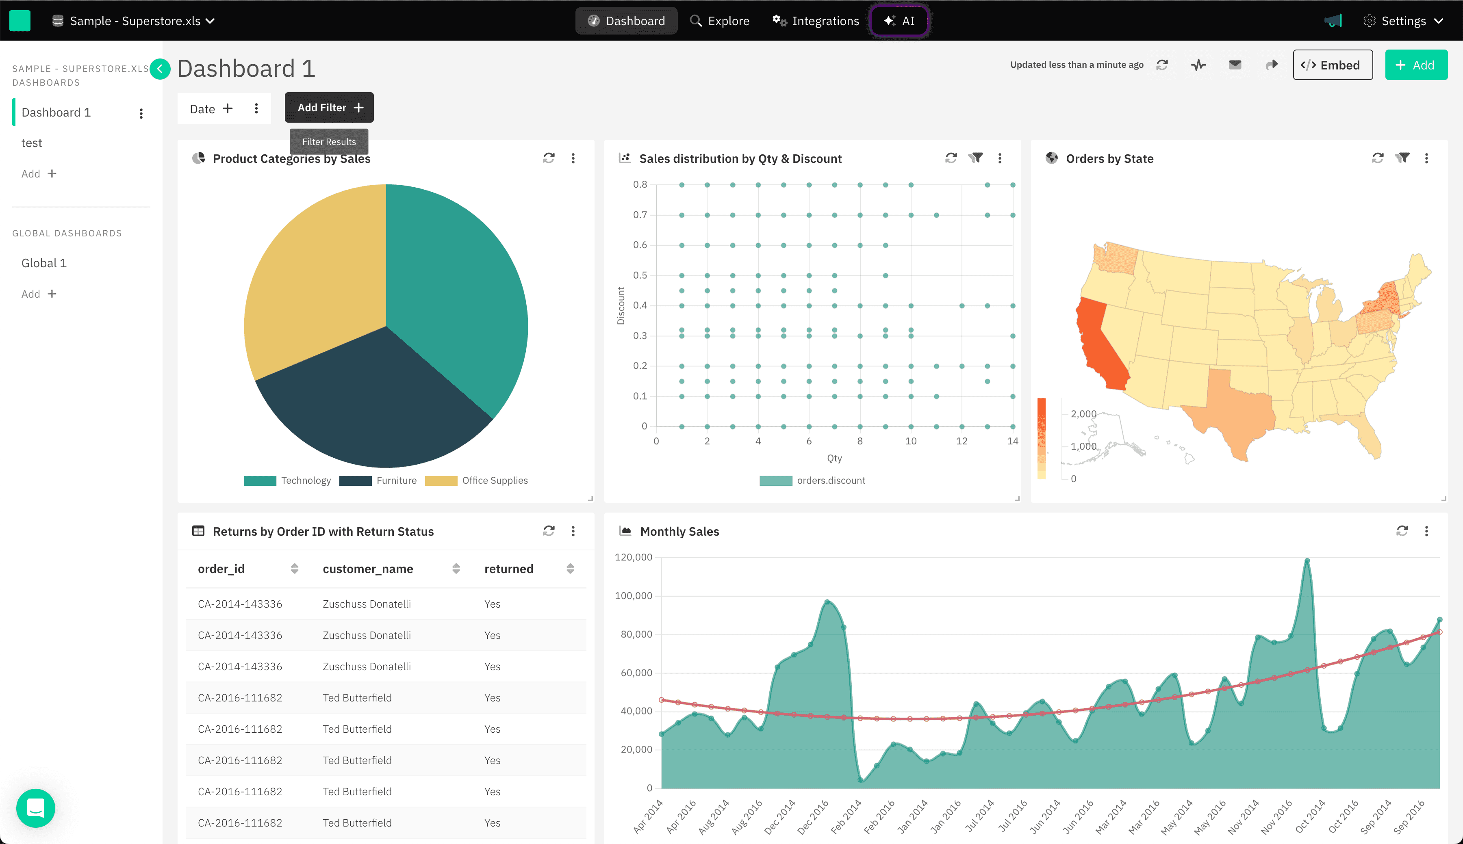
Task: Open Product Categories by Sales options menu
Action: coord(573,158)
